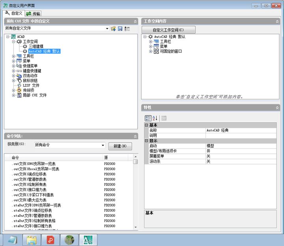The image size is (284, 246).
Task: Click the property pages icon in properties
Action: 164,118
